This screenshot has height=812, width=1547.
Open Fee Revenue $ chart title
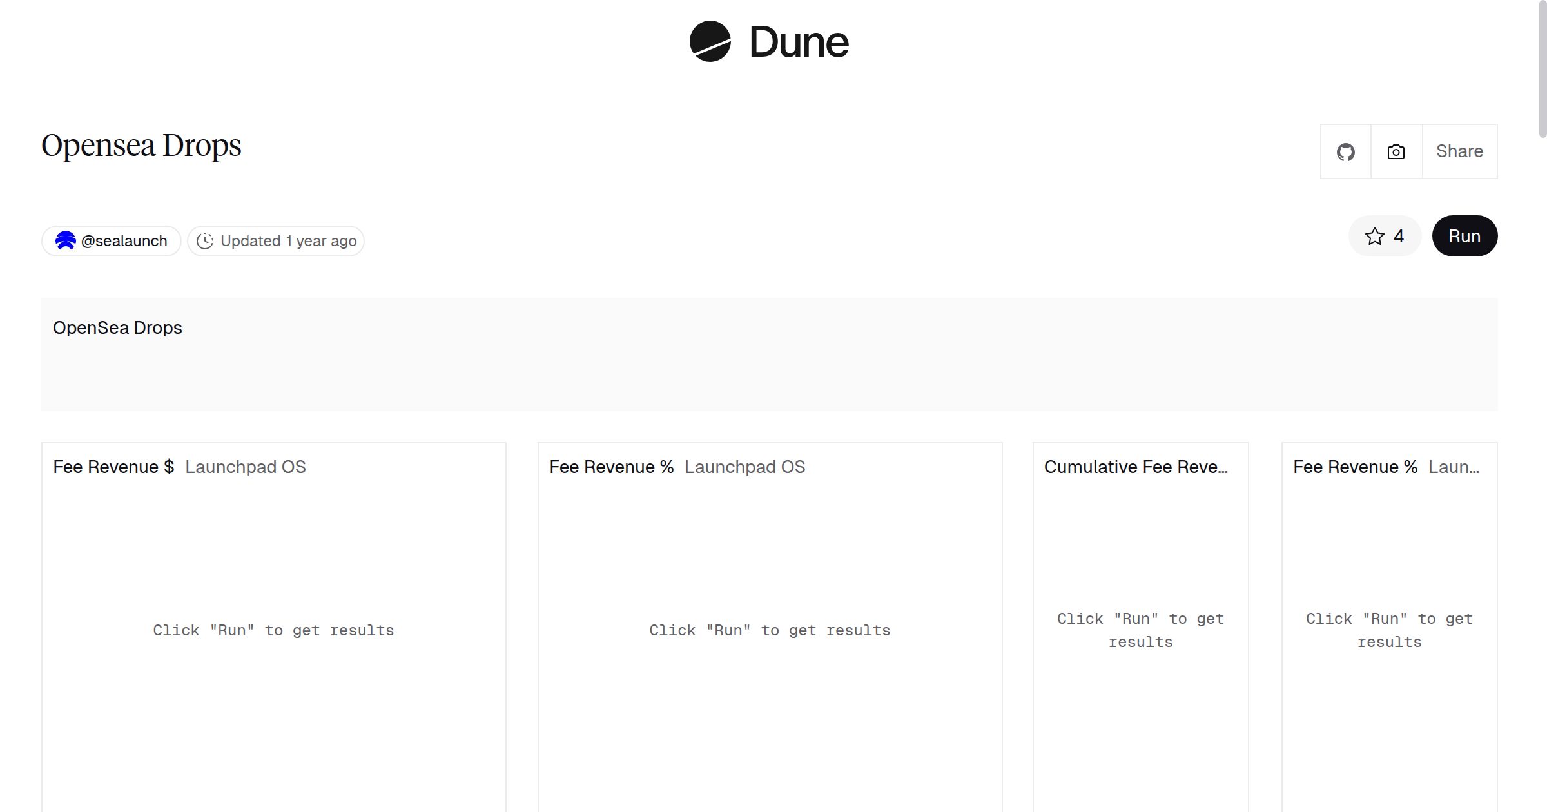coord(113,467)
